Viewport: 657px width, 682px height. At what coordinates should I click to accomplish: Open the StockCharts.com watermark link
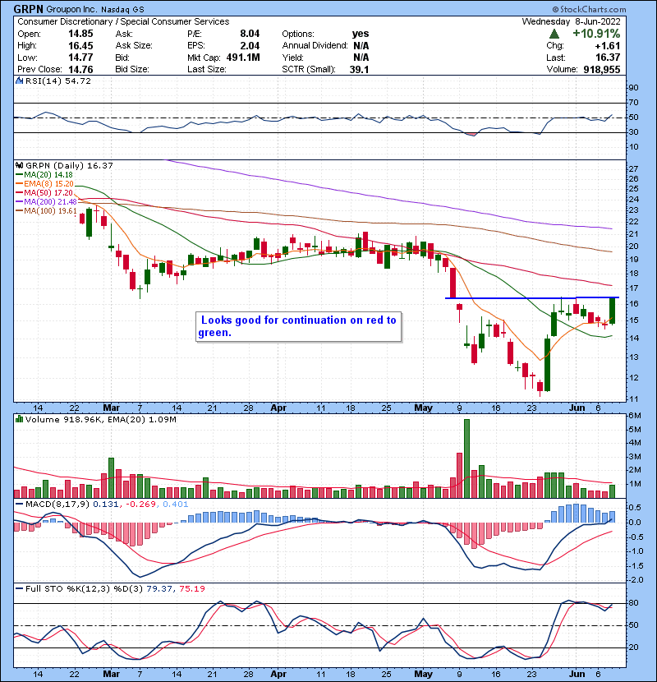click(x=589, y=9)
